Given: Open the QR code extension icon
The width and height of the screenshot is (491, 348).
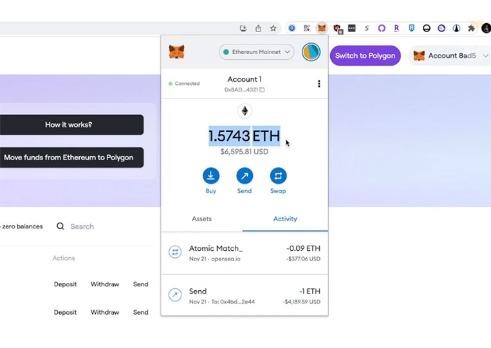Looking at the screenshot, I should pyautogui.click(x=307, y=28).
